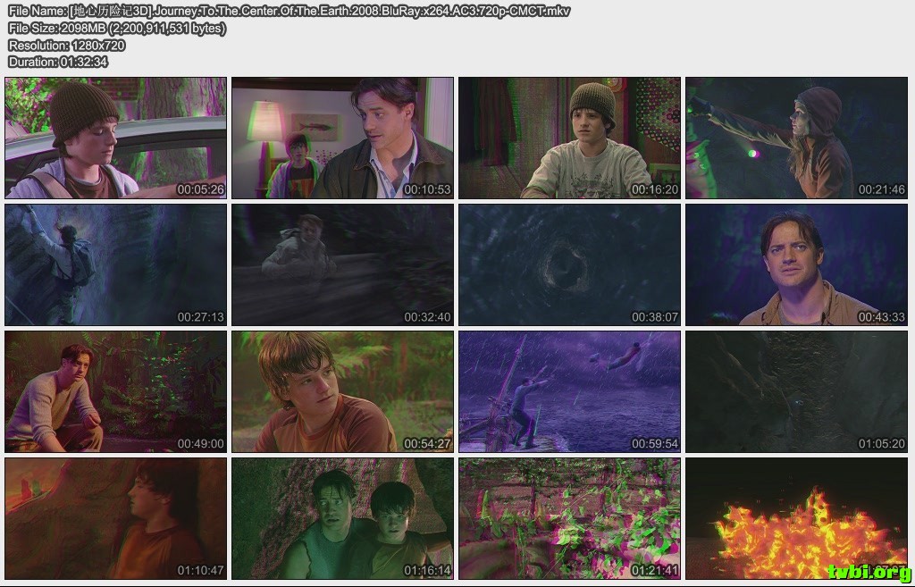Select the two-person thumbnail at 01:16:14
915x587 pixels.
(343, 519)
